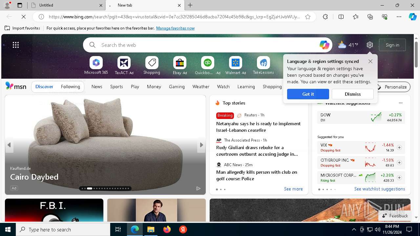Switch to the Untitled browser tab
The height and width of the screenshot is (236, 420).
[x=66, y=5]
